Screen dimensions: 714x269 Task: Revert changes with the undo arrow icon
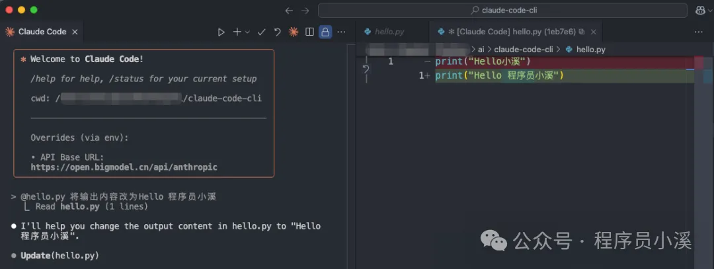[277, 32]
